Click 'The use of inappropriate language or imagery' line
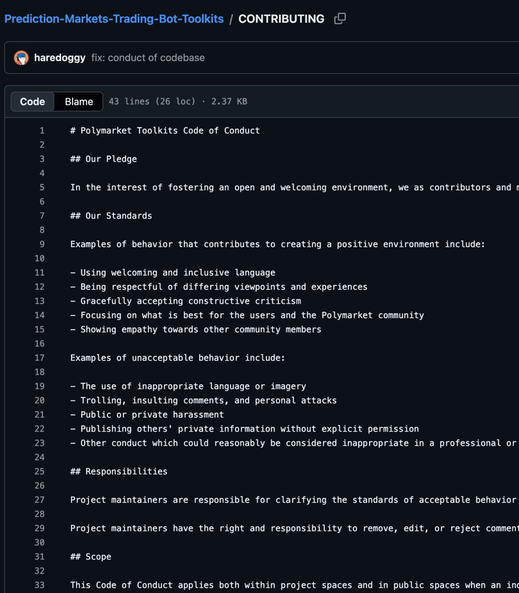 (188, 386)
